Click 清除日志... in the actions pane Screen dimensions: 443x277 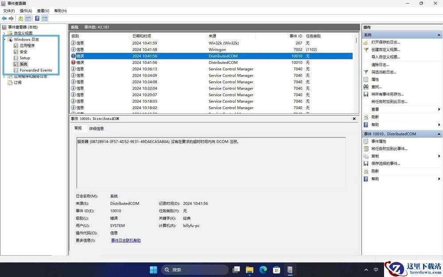(x=380, y=65)
